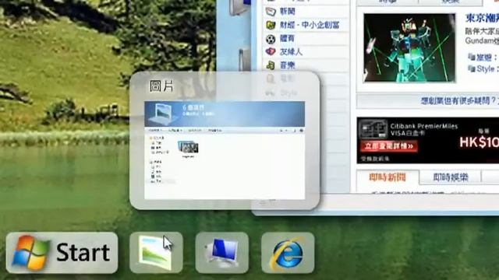Click the 立即查閱詳情 red button
This screenshot has height=280, width=499.
(389, 146)
